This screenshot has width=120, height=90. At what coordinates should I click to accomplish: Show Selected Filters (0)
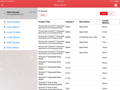tap(15, 14)
